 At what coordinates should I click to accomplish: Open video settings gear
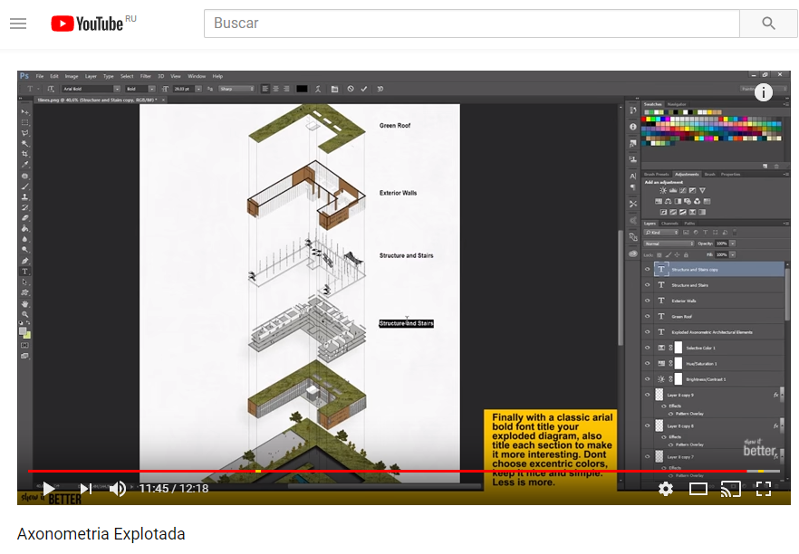[666, 490]
